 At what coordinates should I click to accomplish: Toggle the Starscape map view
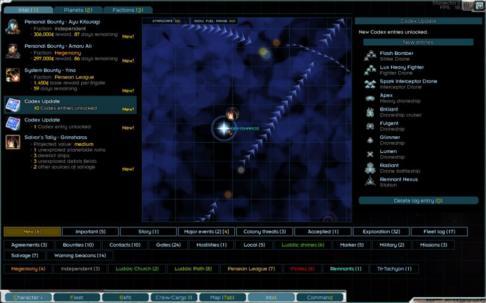166,21
